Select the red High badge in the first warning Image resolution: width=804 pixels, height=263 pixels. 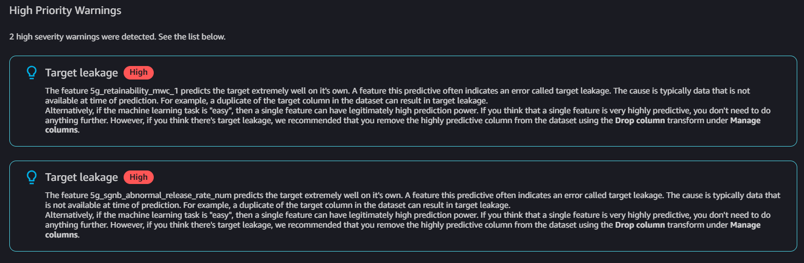coord(139,73)
